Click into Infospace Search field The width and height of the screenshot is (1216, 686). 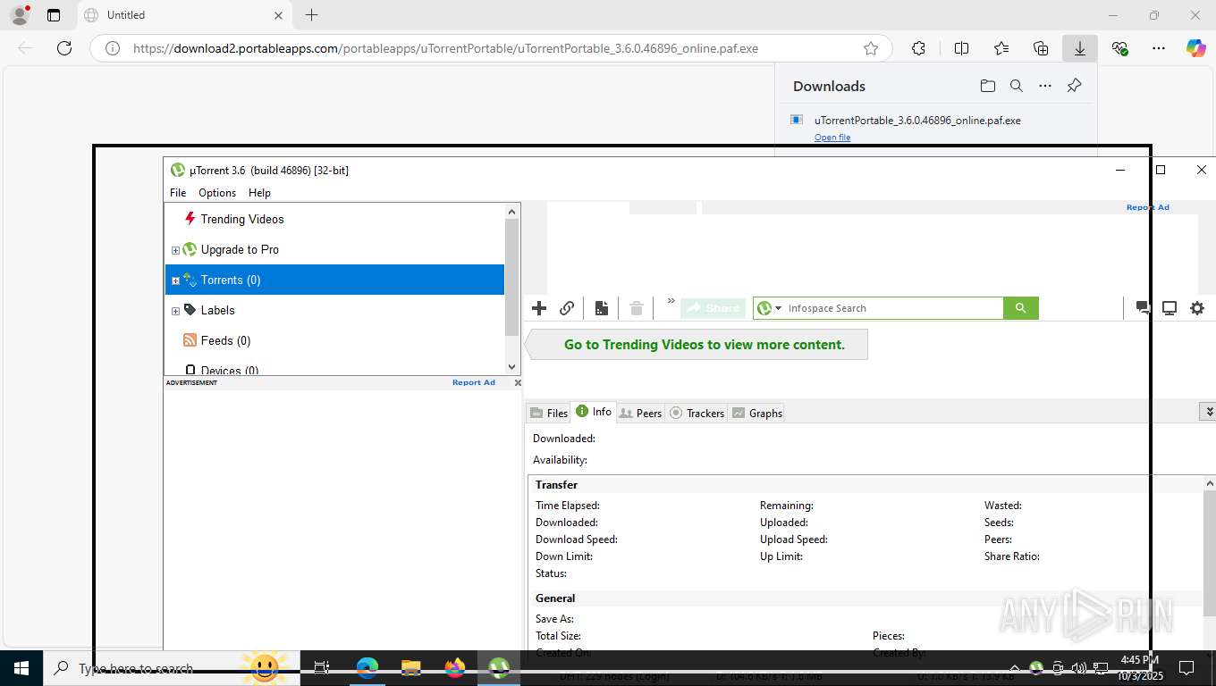(x=892, y=308)
